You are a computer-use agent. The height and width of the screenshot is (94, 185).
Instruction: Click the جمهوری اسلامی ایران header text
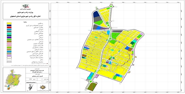[x=26, y=9]
